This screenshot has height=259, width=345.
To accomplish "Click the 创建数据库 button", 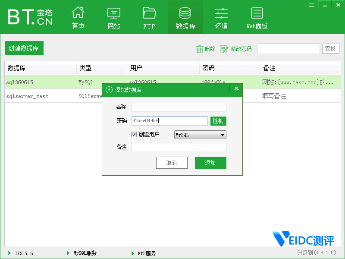I will coord(24,48).
